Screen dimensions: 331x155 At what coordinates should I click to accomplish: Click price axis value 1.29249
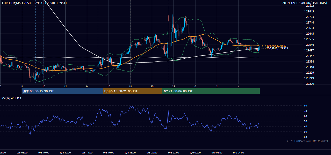(309, 78)
